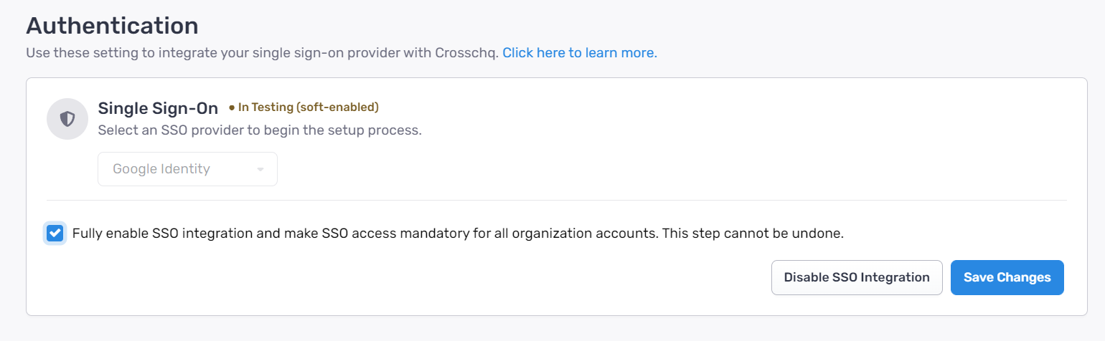Click the "Use these setting to integrate" description
1105x341 pixels.
coord(262,53)
